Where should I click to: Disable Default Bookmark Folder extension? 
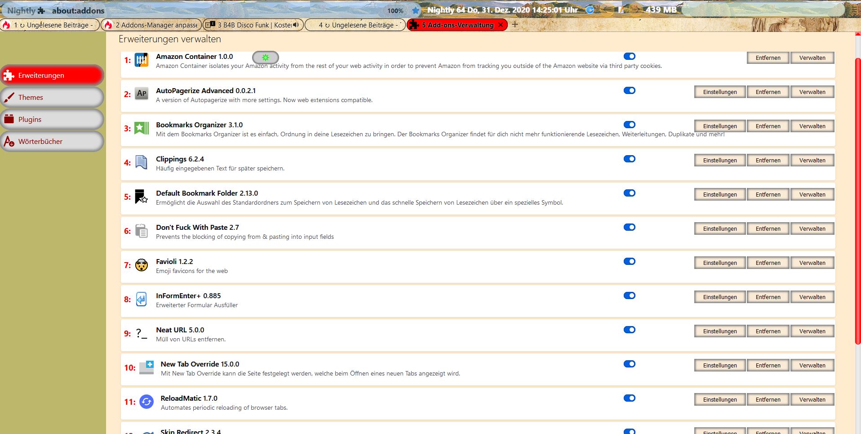click(630, 193)
